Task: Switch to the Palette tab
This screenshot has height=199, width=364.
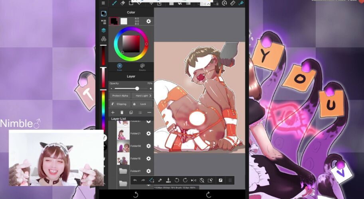Action: [x=142, y=66]
